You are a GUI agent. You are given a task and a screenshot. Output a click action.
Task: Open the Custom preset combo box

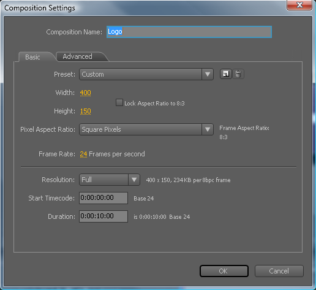click(x=146, y=74)
